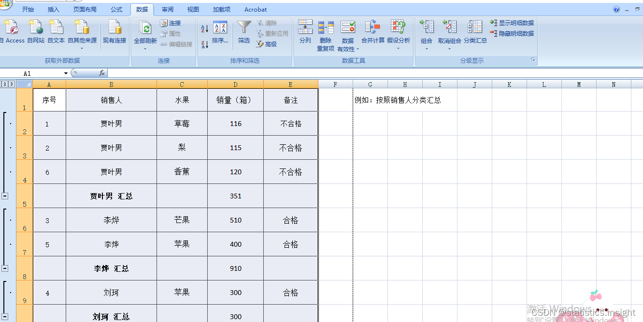Open Advanced filter (高级)
Viewport: 643px width, 322px height.
(267, 44)
